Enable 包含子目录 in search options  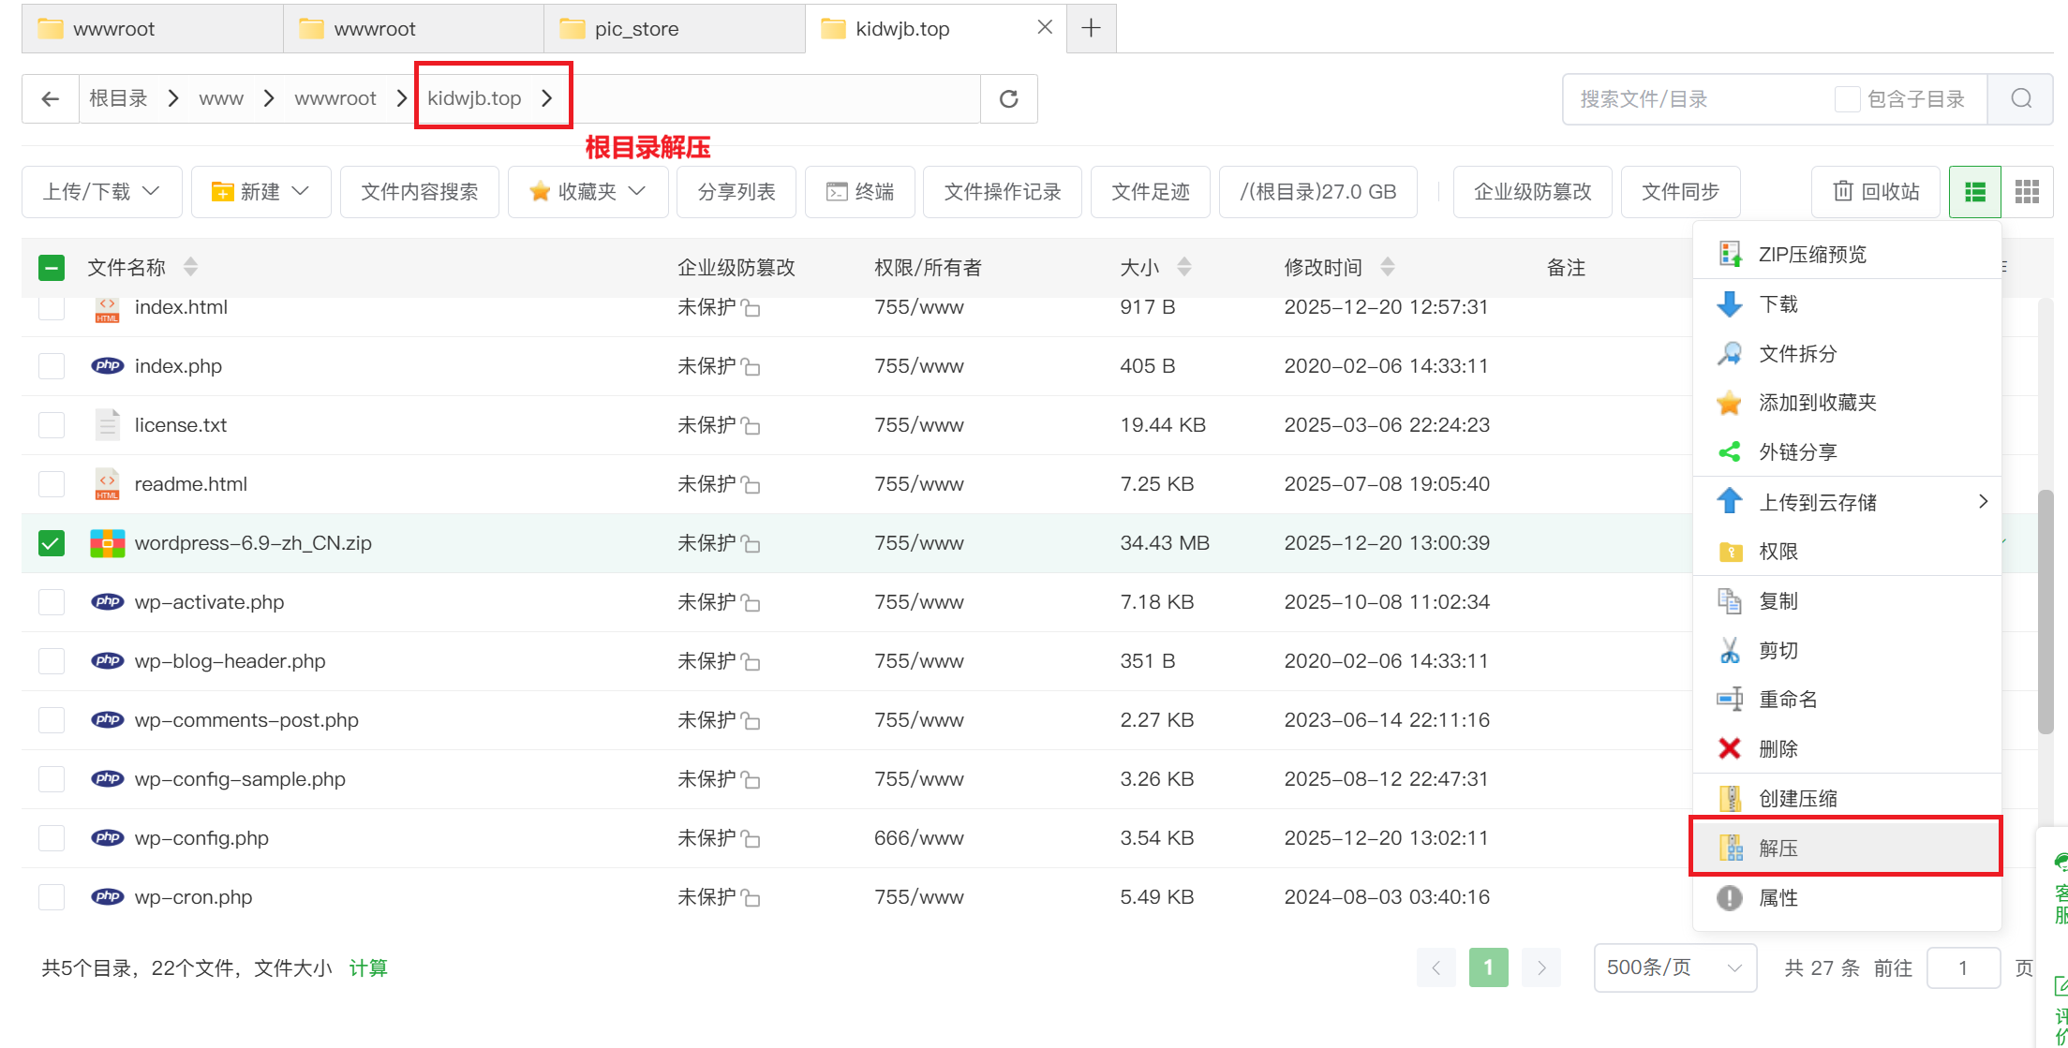pos(1846,97)
